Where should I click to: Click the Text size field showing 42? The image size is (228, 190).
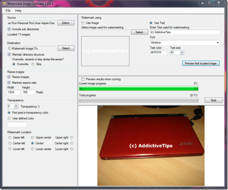(x=175, y=52)
